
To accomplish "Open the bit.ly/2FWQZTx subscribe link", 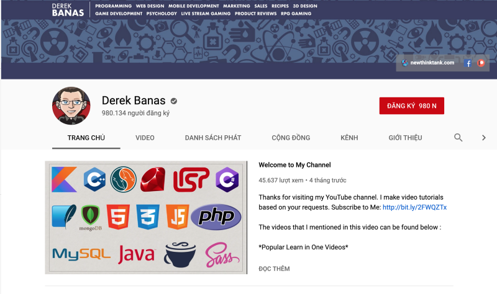I will tap(414, 207).
